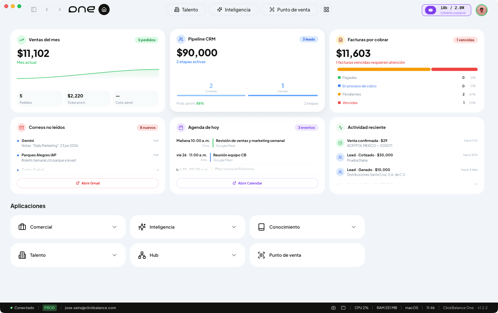
Task: Go back with the left arrow
Action: pos(47,9)
